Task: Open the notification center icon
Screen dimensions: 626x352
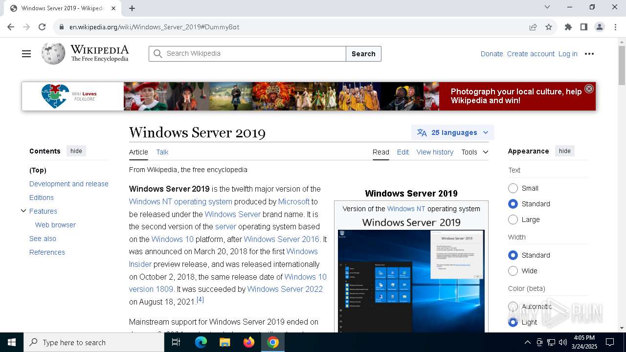Action: tap(610, 342)
